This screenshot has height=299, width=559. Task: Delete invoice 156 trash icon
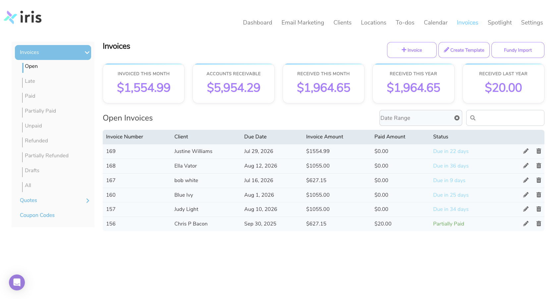[x=539, y=224]
